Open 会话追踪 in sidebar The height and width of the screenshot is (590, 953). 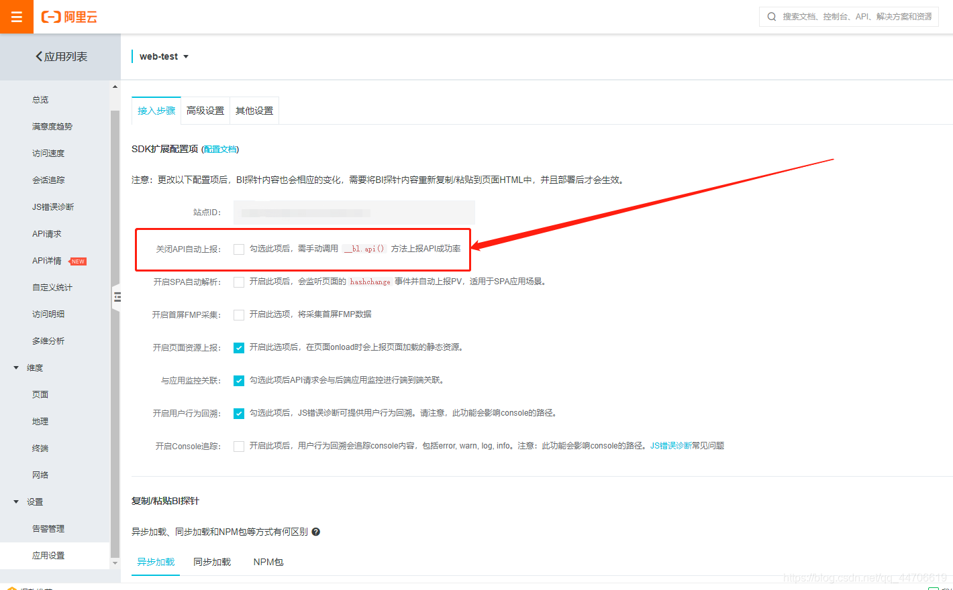tap(48, 180)
